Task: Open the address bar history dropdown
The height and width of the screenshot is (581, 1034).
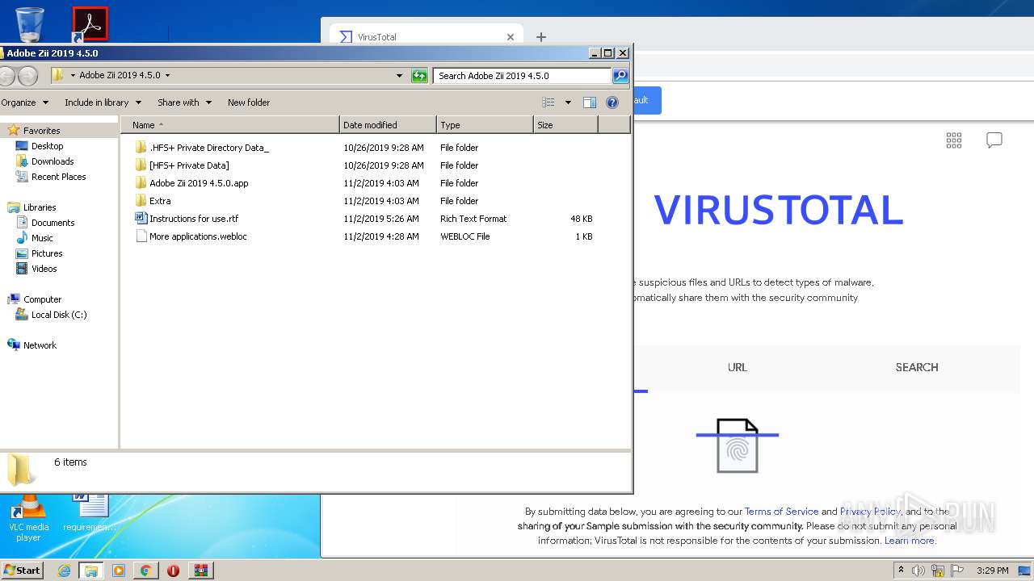Action: point(399,76)
